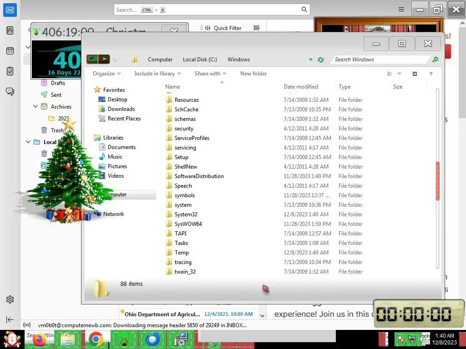Open Organize dropdown menu

pyautogui.click(x=106, y=74)
